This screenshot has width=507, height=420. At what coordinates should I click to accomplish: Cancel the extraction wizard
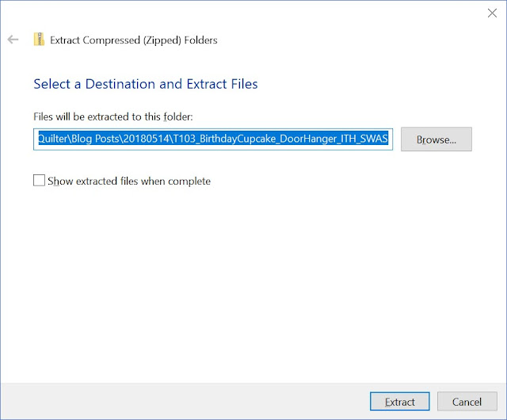coord(467,402)
